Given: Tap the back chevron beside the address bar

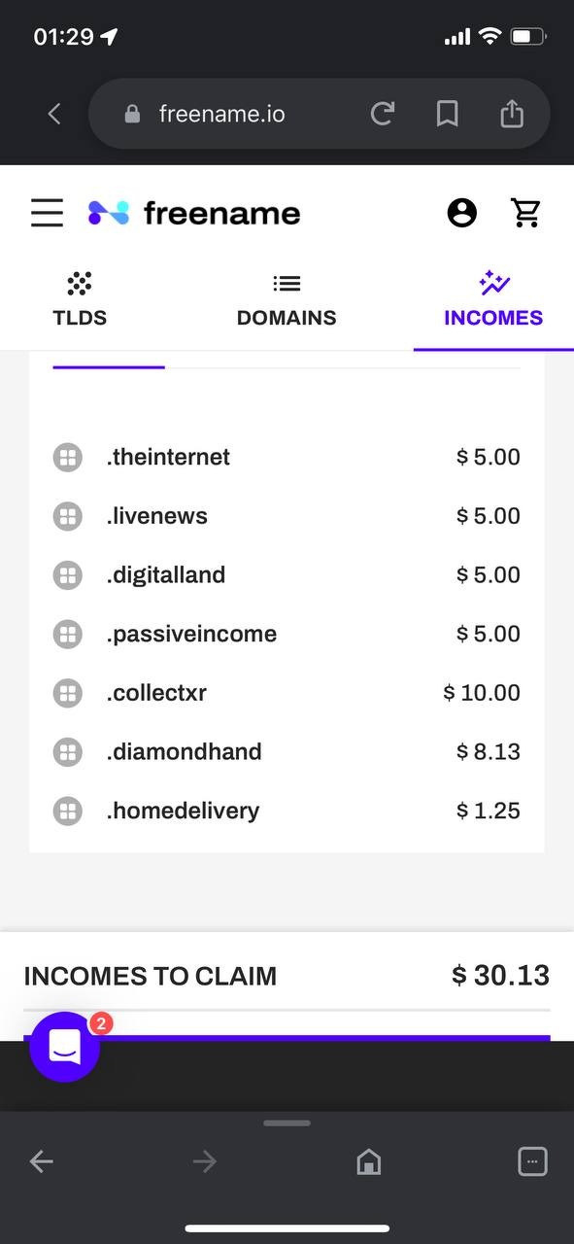Looking at the screenshot, I should coord(54,114).
